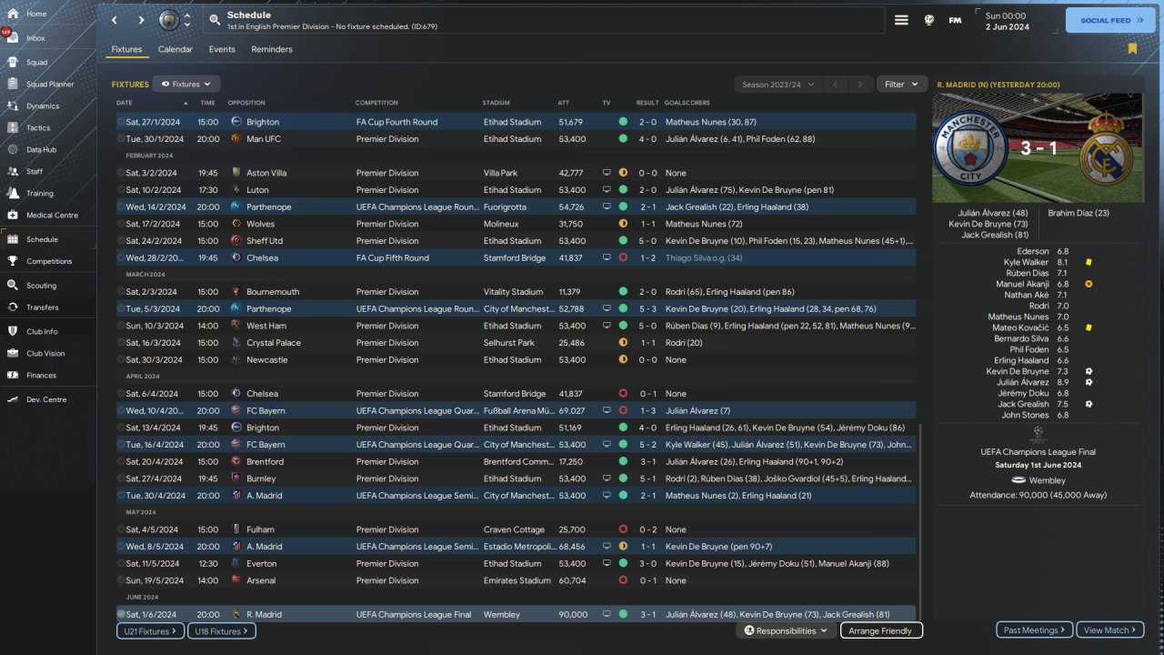Toggle the checkmark on the Wolves row
The width and height of the screenshot is (1164, 655).
point(121,224)
